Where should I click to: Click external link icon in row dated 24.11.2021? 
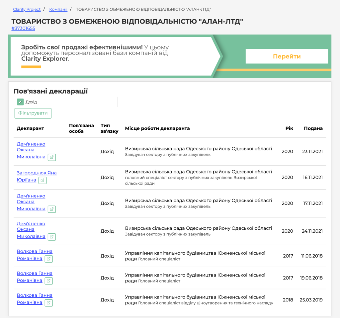point(51,237)
